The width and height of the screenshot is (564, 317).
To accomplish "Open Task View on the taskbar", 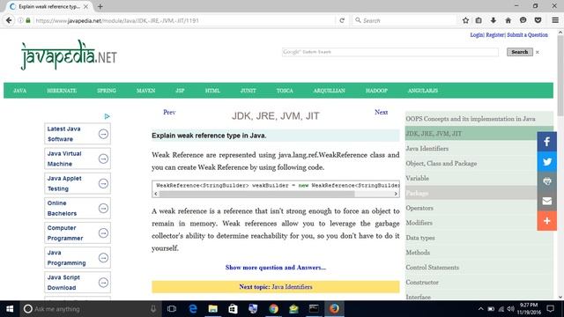I will click(172, 309).
